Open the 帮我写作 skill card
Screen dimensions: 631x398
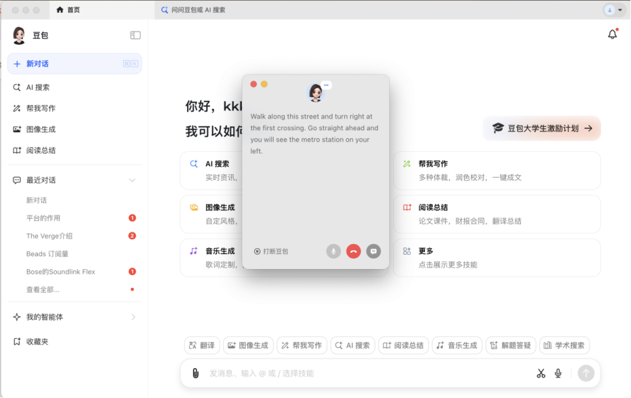(x=497, y=171)
